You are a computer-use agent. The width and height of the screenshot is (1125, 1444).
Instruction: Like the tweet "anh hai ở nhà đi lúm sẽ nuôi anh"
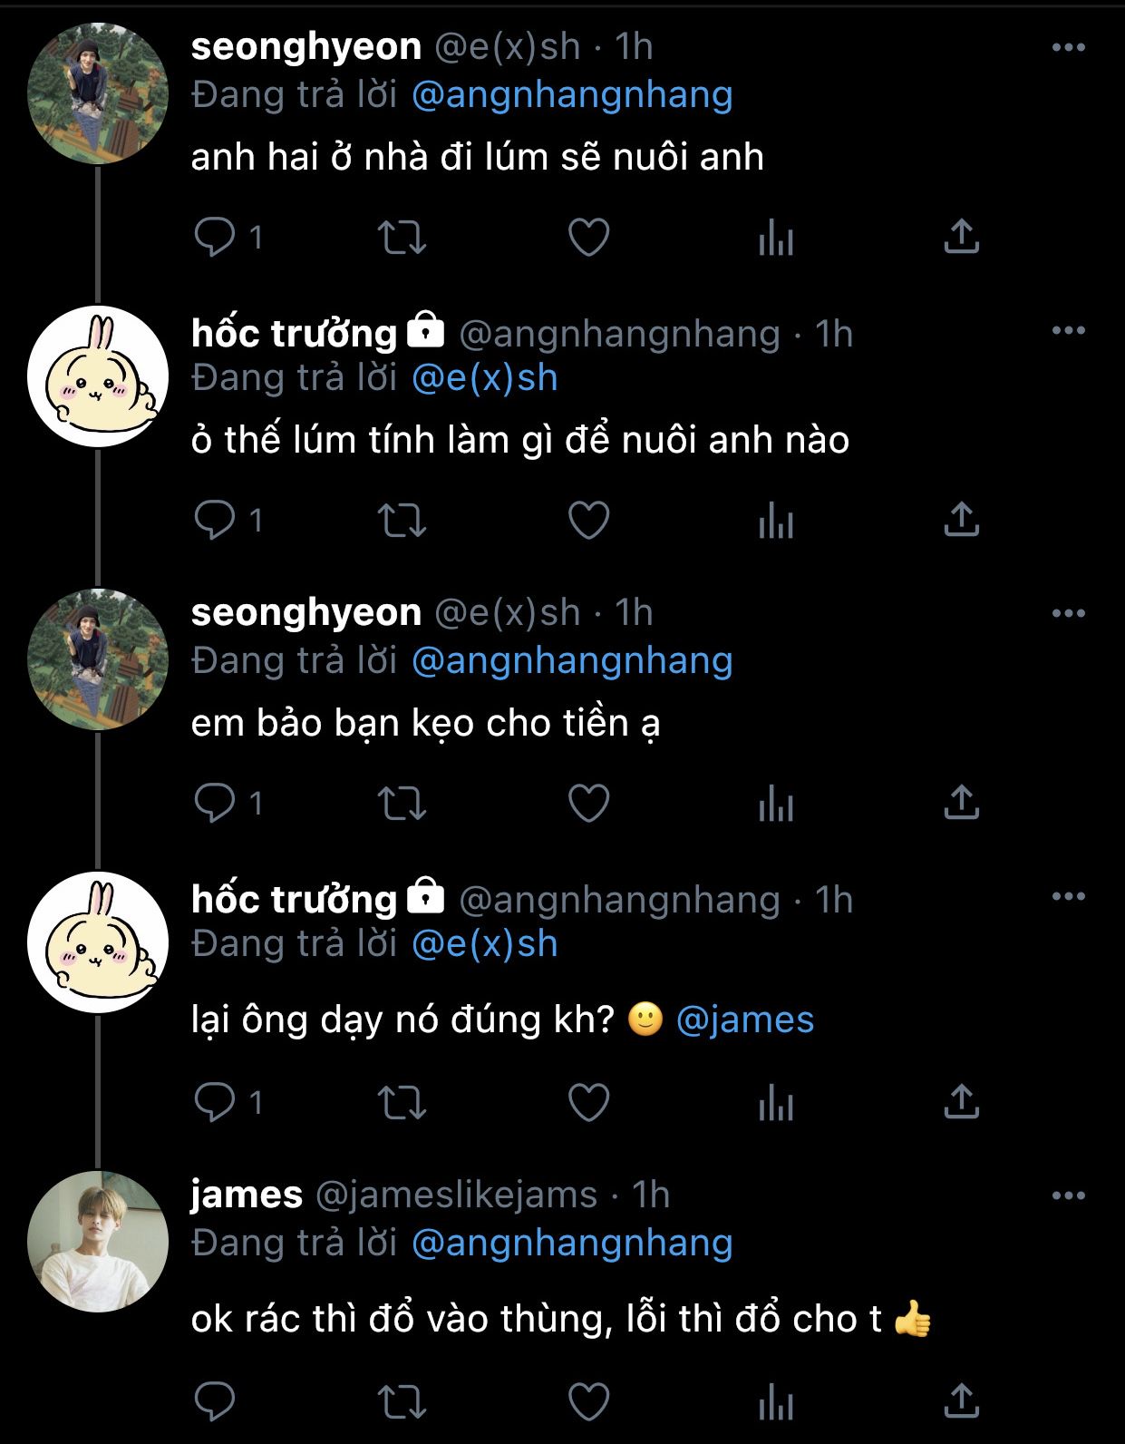point(588,238)
